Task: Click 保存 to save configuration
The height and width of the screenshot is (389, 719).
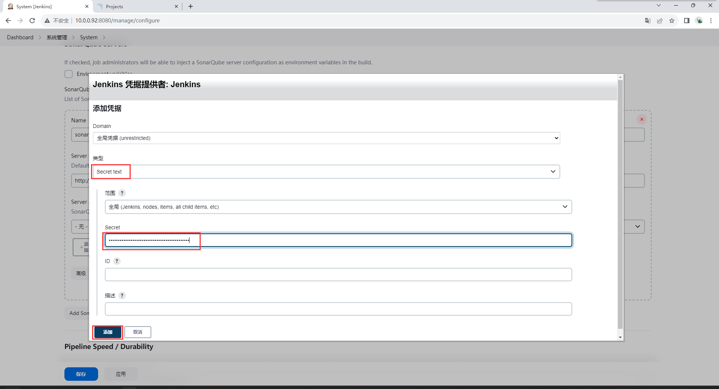Action: (81, 374)
